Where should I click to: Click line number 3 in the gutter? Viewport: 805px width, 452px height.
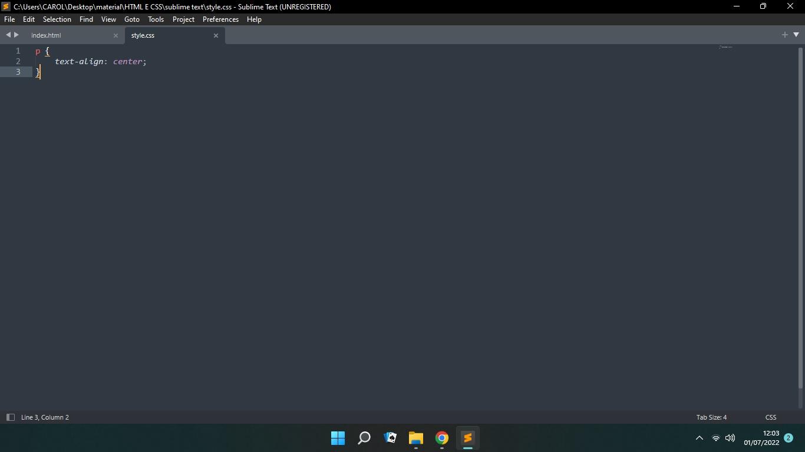click(x=18, y=72)
